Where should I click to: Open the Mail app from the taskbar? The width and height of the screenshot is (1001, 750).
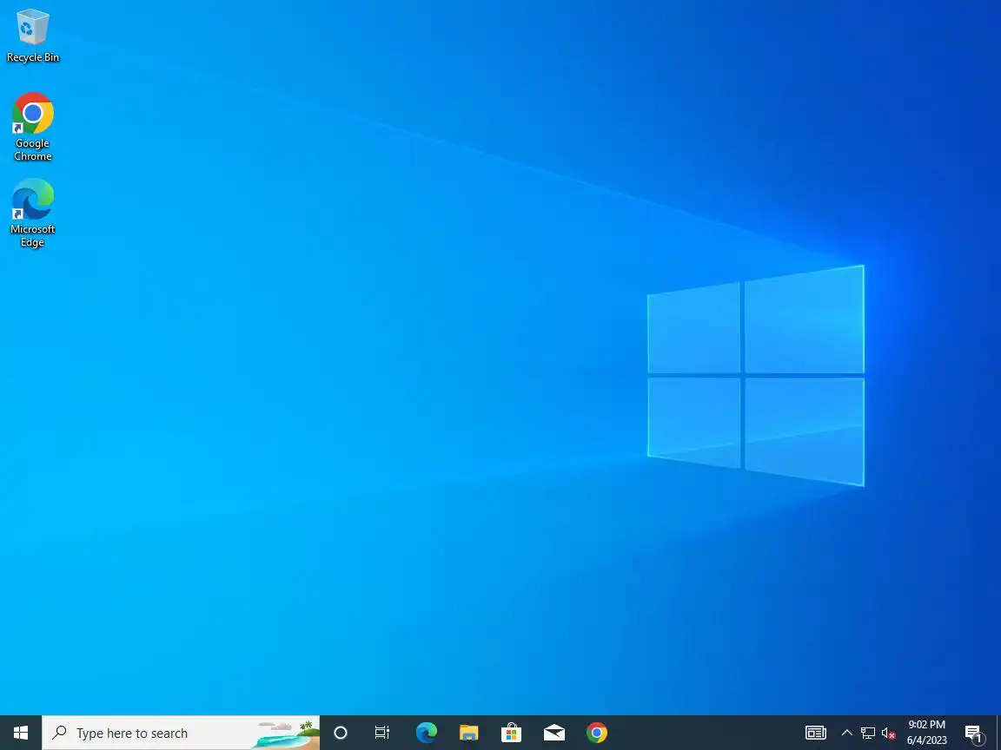coord(554,733)
